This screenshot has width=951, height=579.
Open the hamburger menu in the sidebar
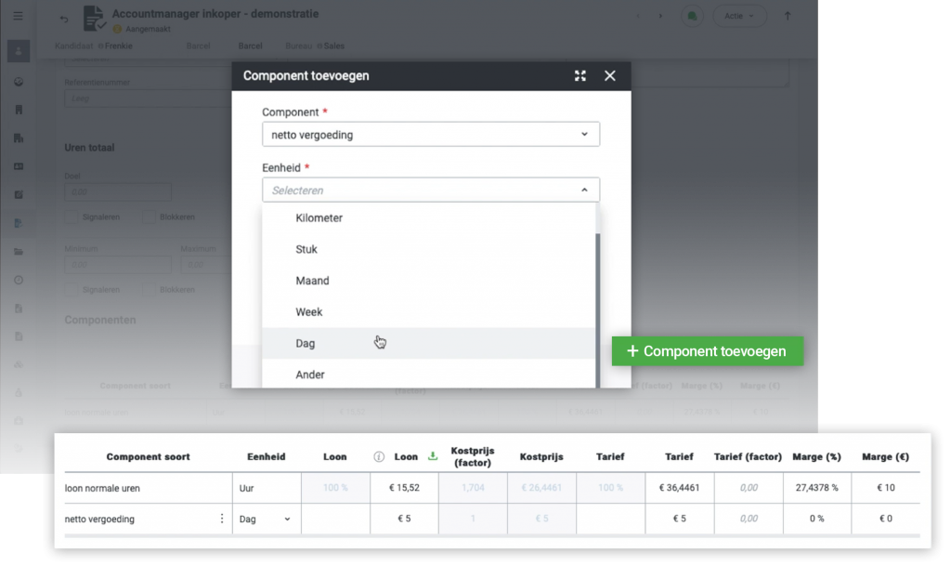coord(19,17)
